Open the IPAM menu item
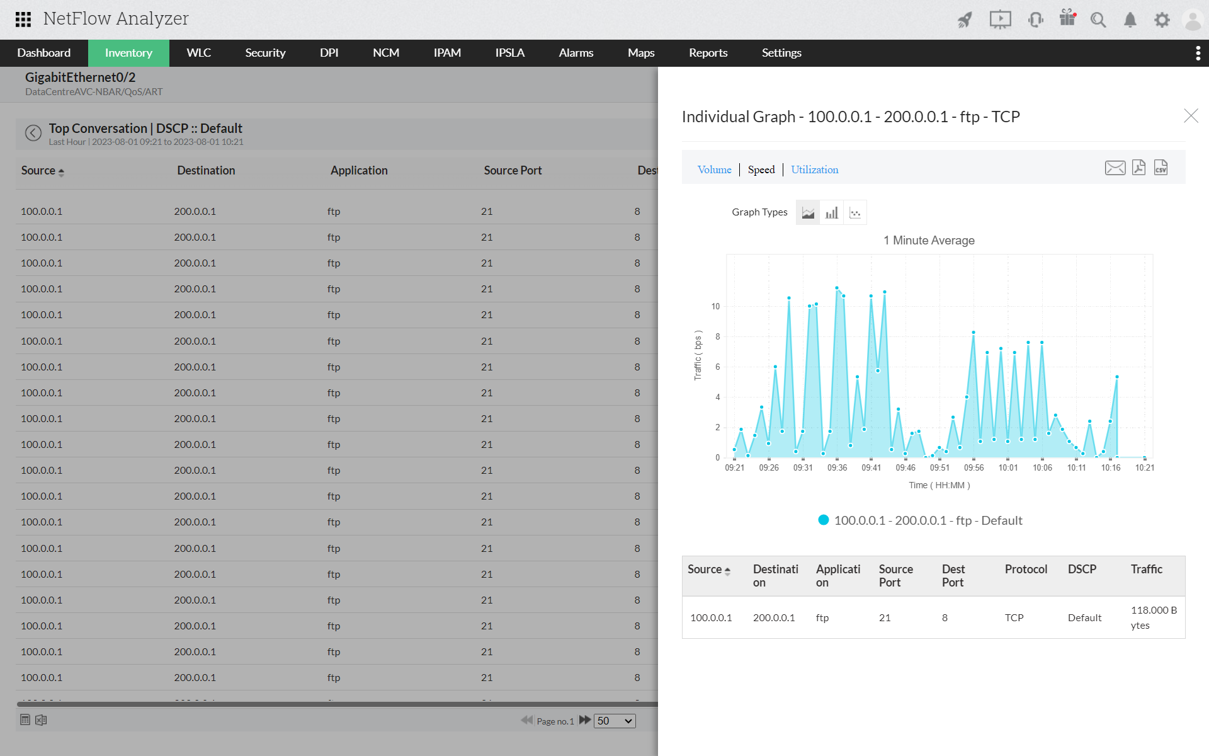1209x756 pixels. click(x=447, y=53)
